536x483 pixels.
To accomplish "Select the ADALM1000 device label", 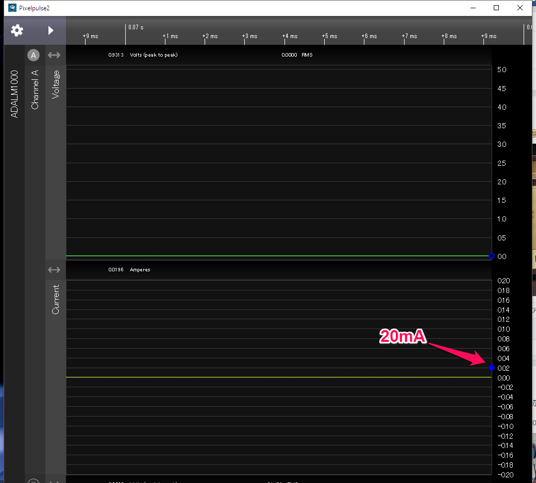I will tap(14, 94).
